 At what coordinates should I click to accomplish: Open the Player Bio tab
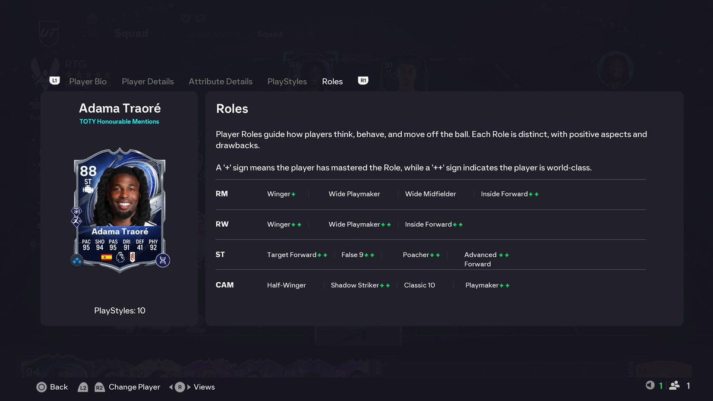(x=88, y=81)
